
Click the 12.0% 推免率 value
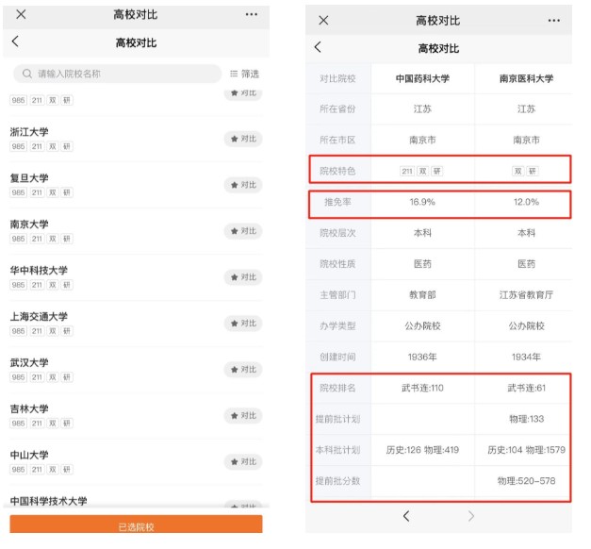click(x=526, y=202)
